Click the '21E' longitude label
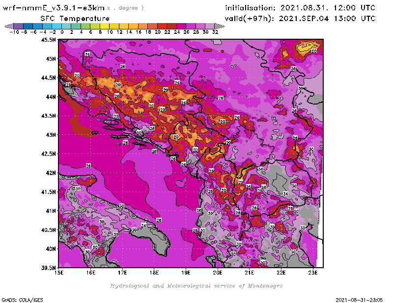The width and height of the screenshot is (393, 303). pyautogui.click(x=250, y=273)
